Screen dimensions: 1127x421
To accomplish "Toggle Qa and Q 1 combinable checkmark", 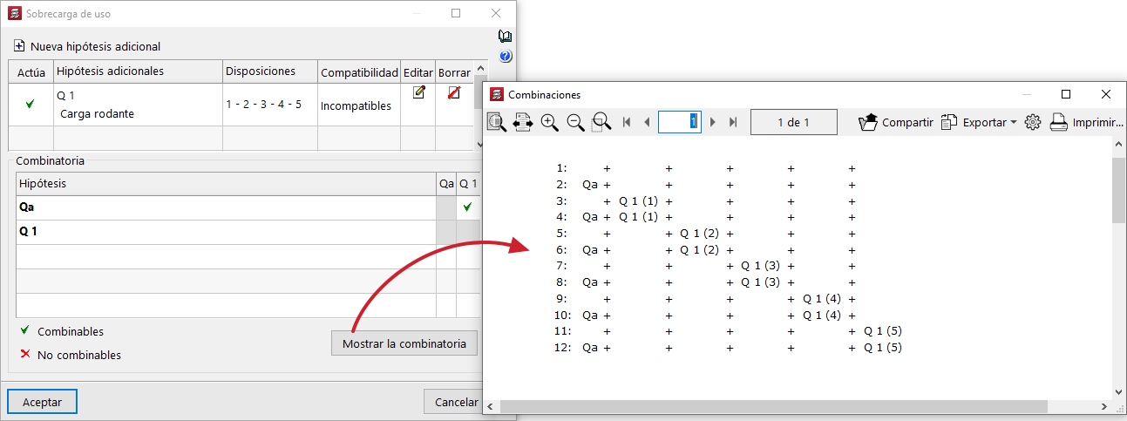I will coord(468,207).
